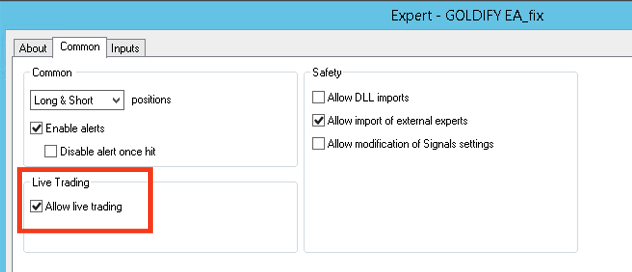Tick the Disable alert once hit box

(51, 151)
